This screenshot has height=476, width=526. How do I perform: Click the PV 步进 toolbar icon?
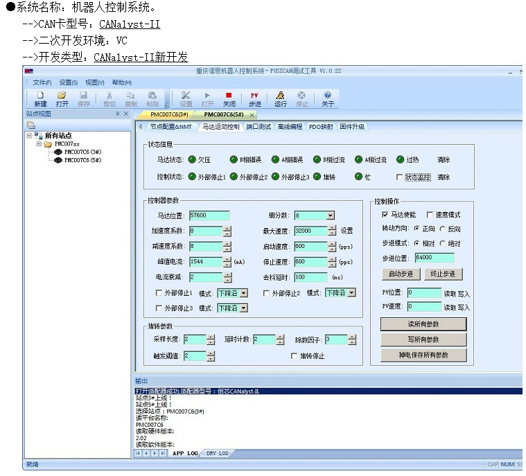(254, 99)
